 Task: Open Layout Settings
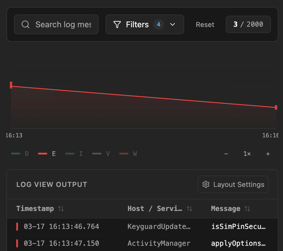coord(233,184)
